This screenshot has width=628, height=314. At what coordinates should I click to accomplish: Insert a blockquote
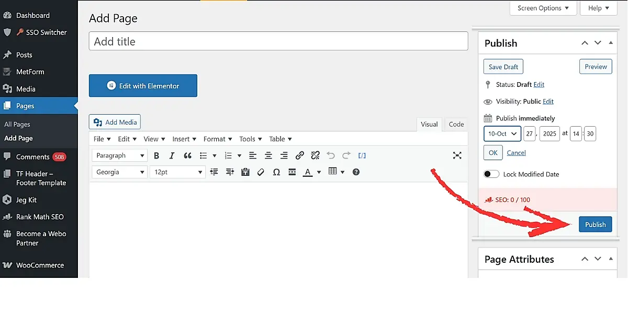(187, 155)
